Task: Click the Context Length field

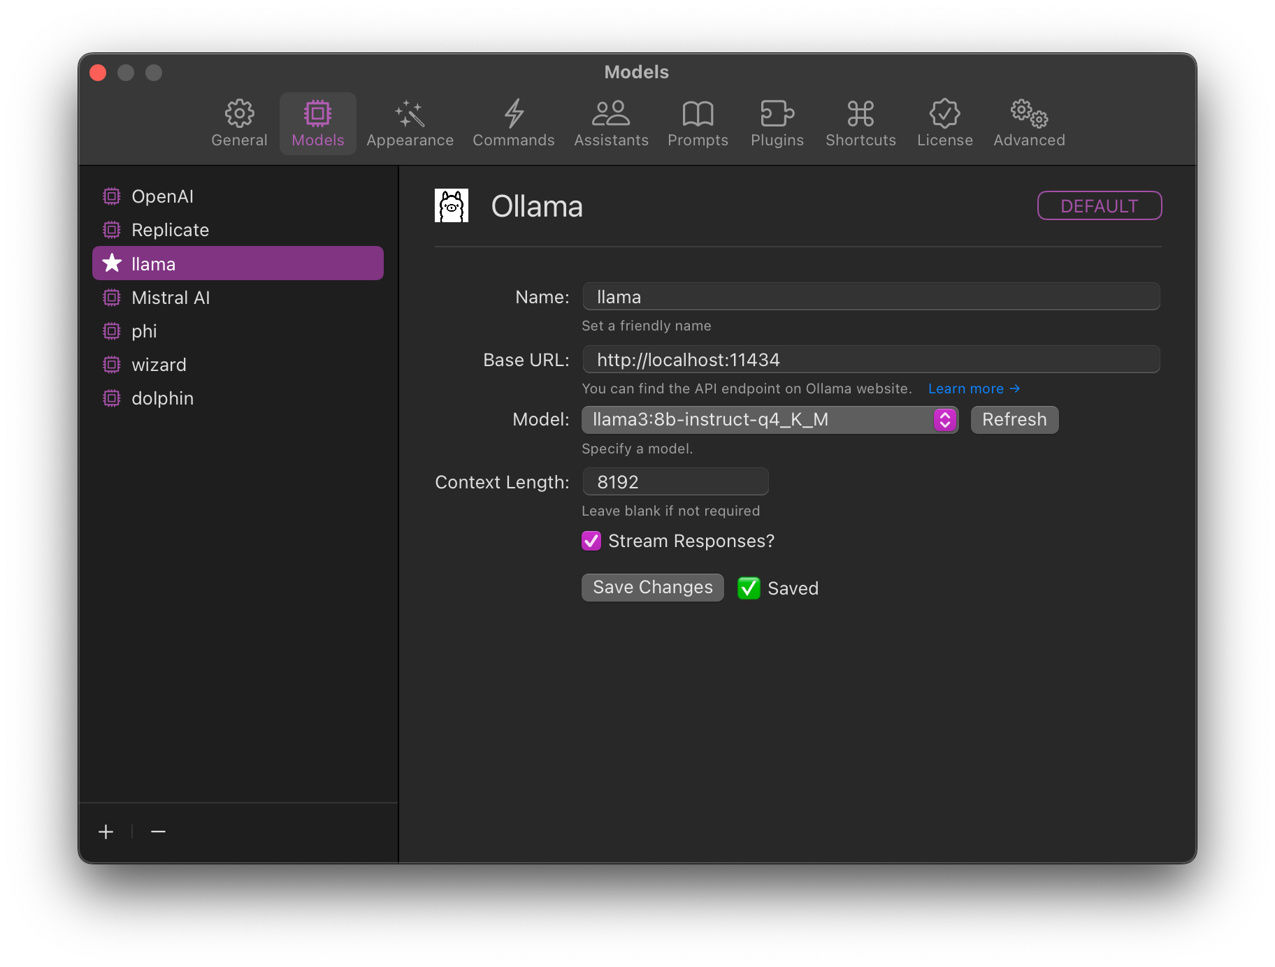Action: pos(675,482)
